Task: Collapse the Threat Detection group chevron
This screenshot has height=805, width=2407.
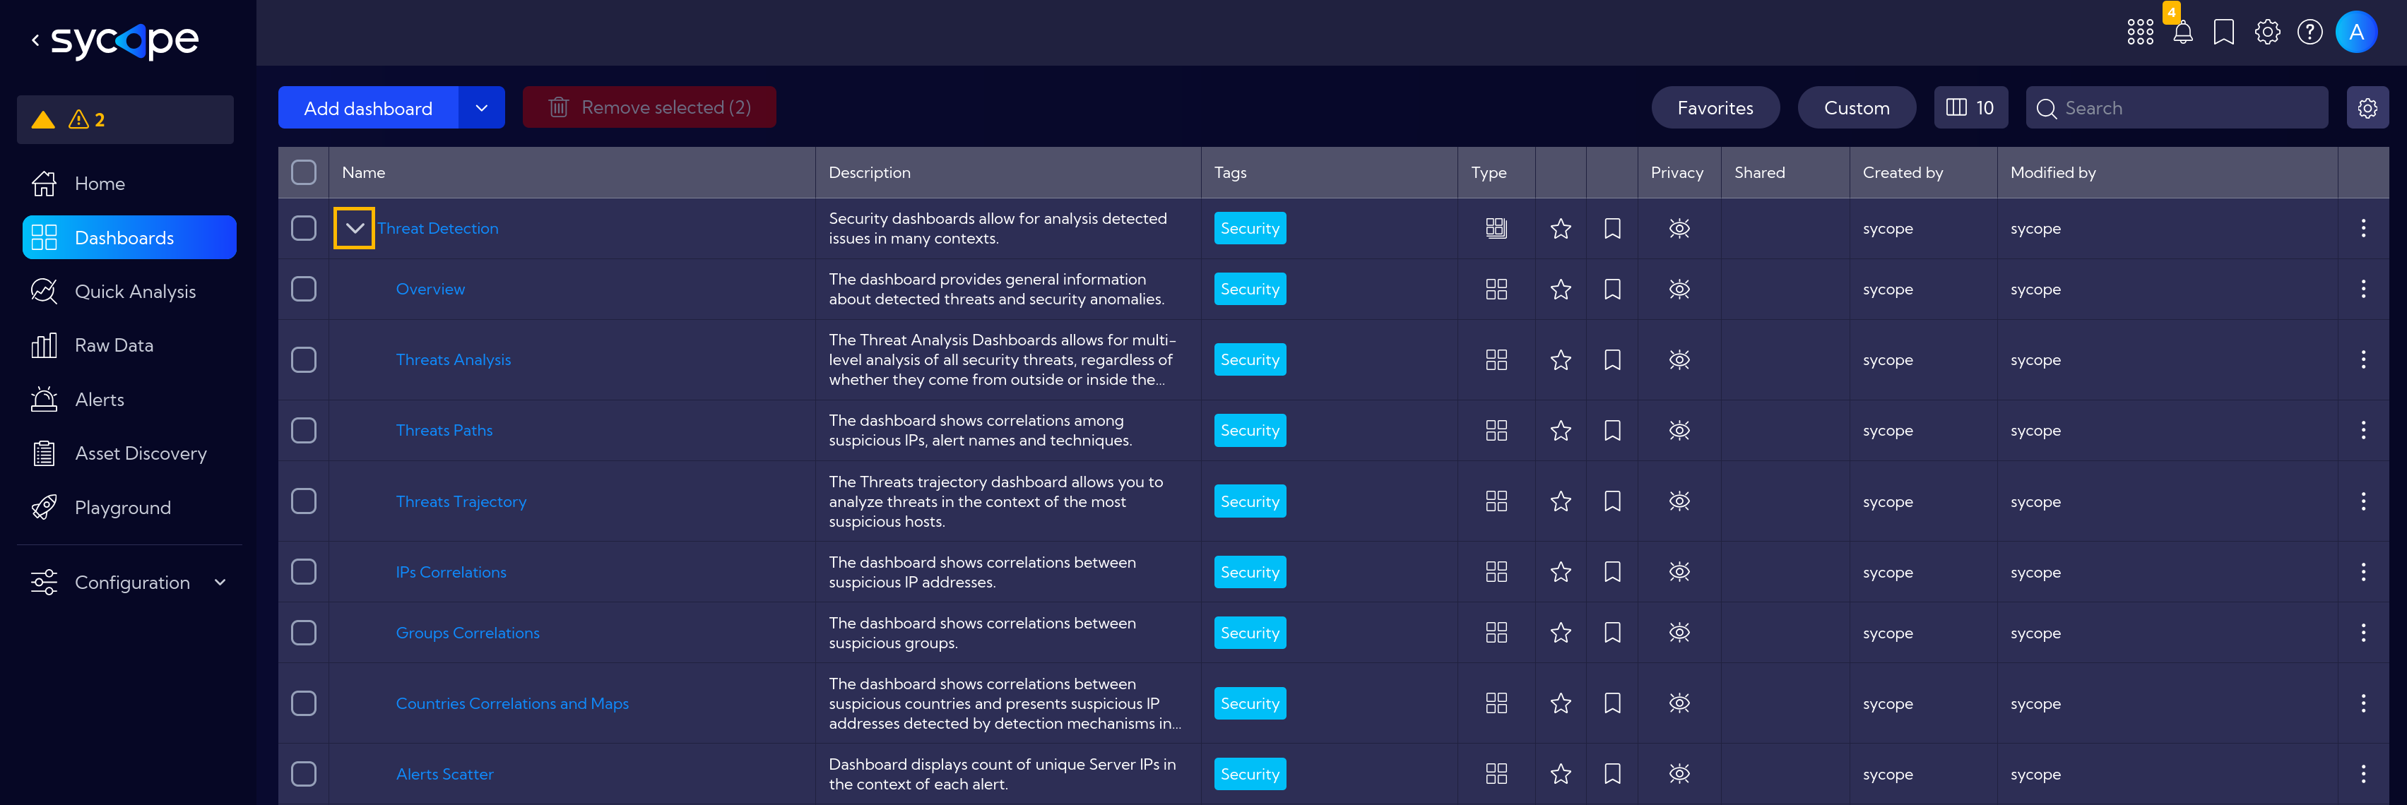Action: (354, 228)
